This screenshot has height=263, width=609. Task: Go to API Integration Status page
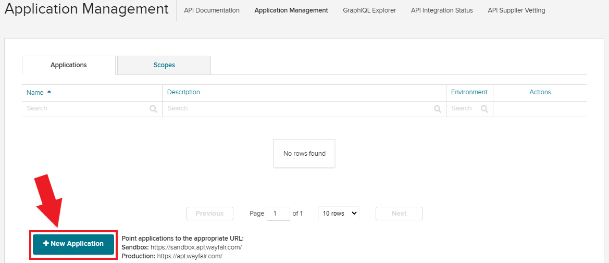point(442,10)
